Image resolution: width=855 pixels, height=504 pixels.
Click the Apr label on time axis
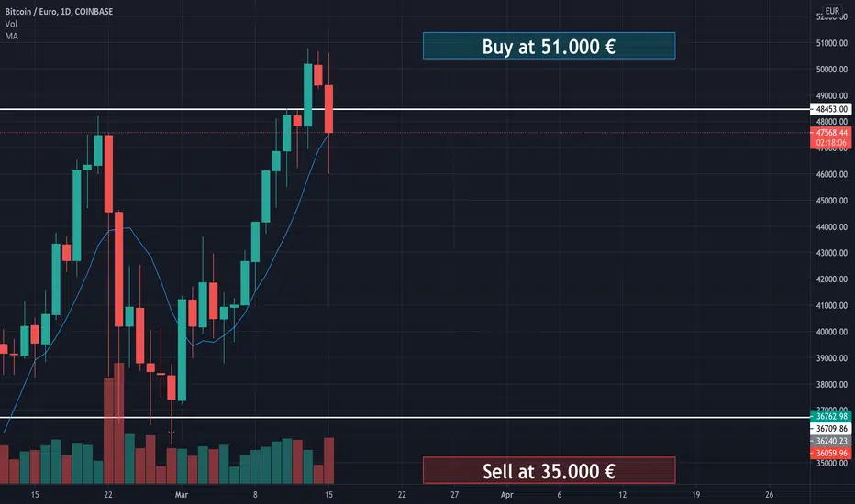click(x=506, y=495)
